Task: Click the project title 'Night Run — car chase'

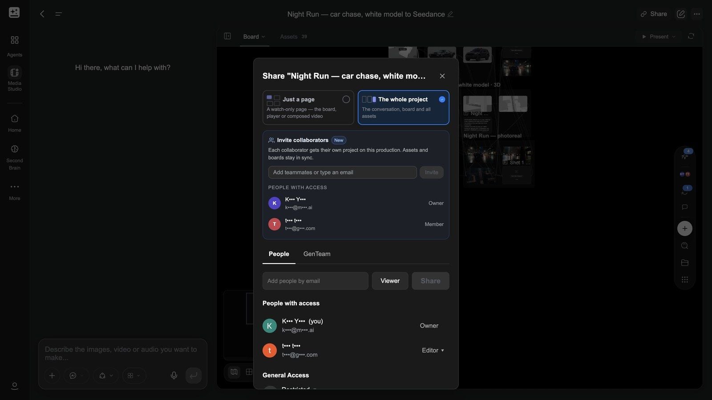Action: tap(366, 14)
